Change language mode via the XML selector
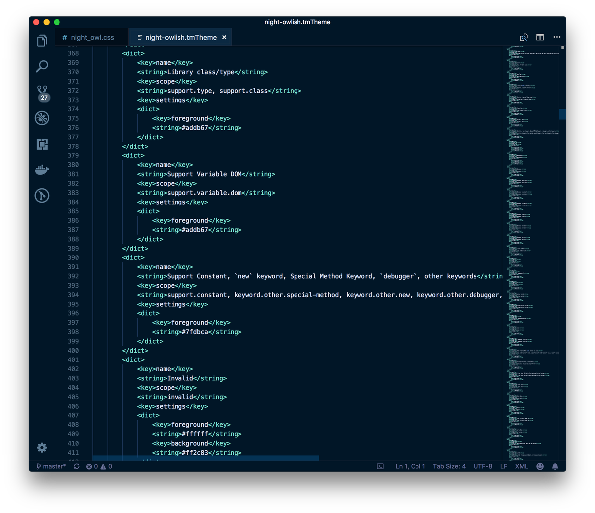 (521, 466)
